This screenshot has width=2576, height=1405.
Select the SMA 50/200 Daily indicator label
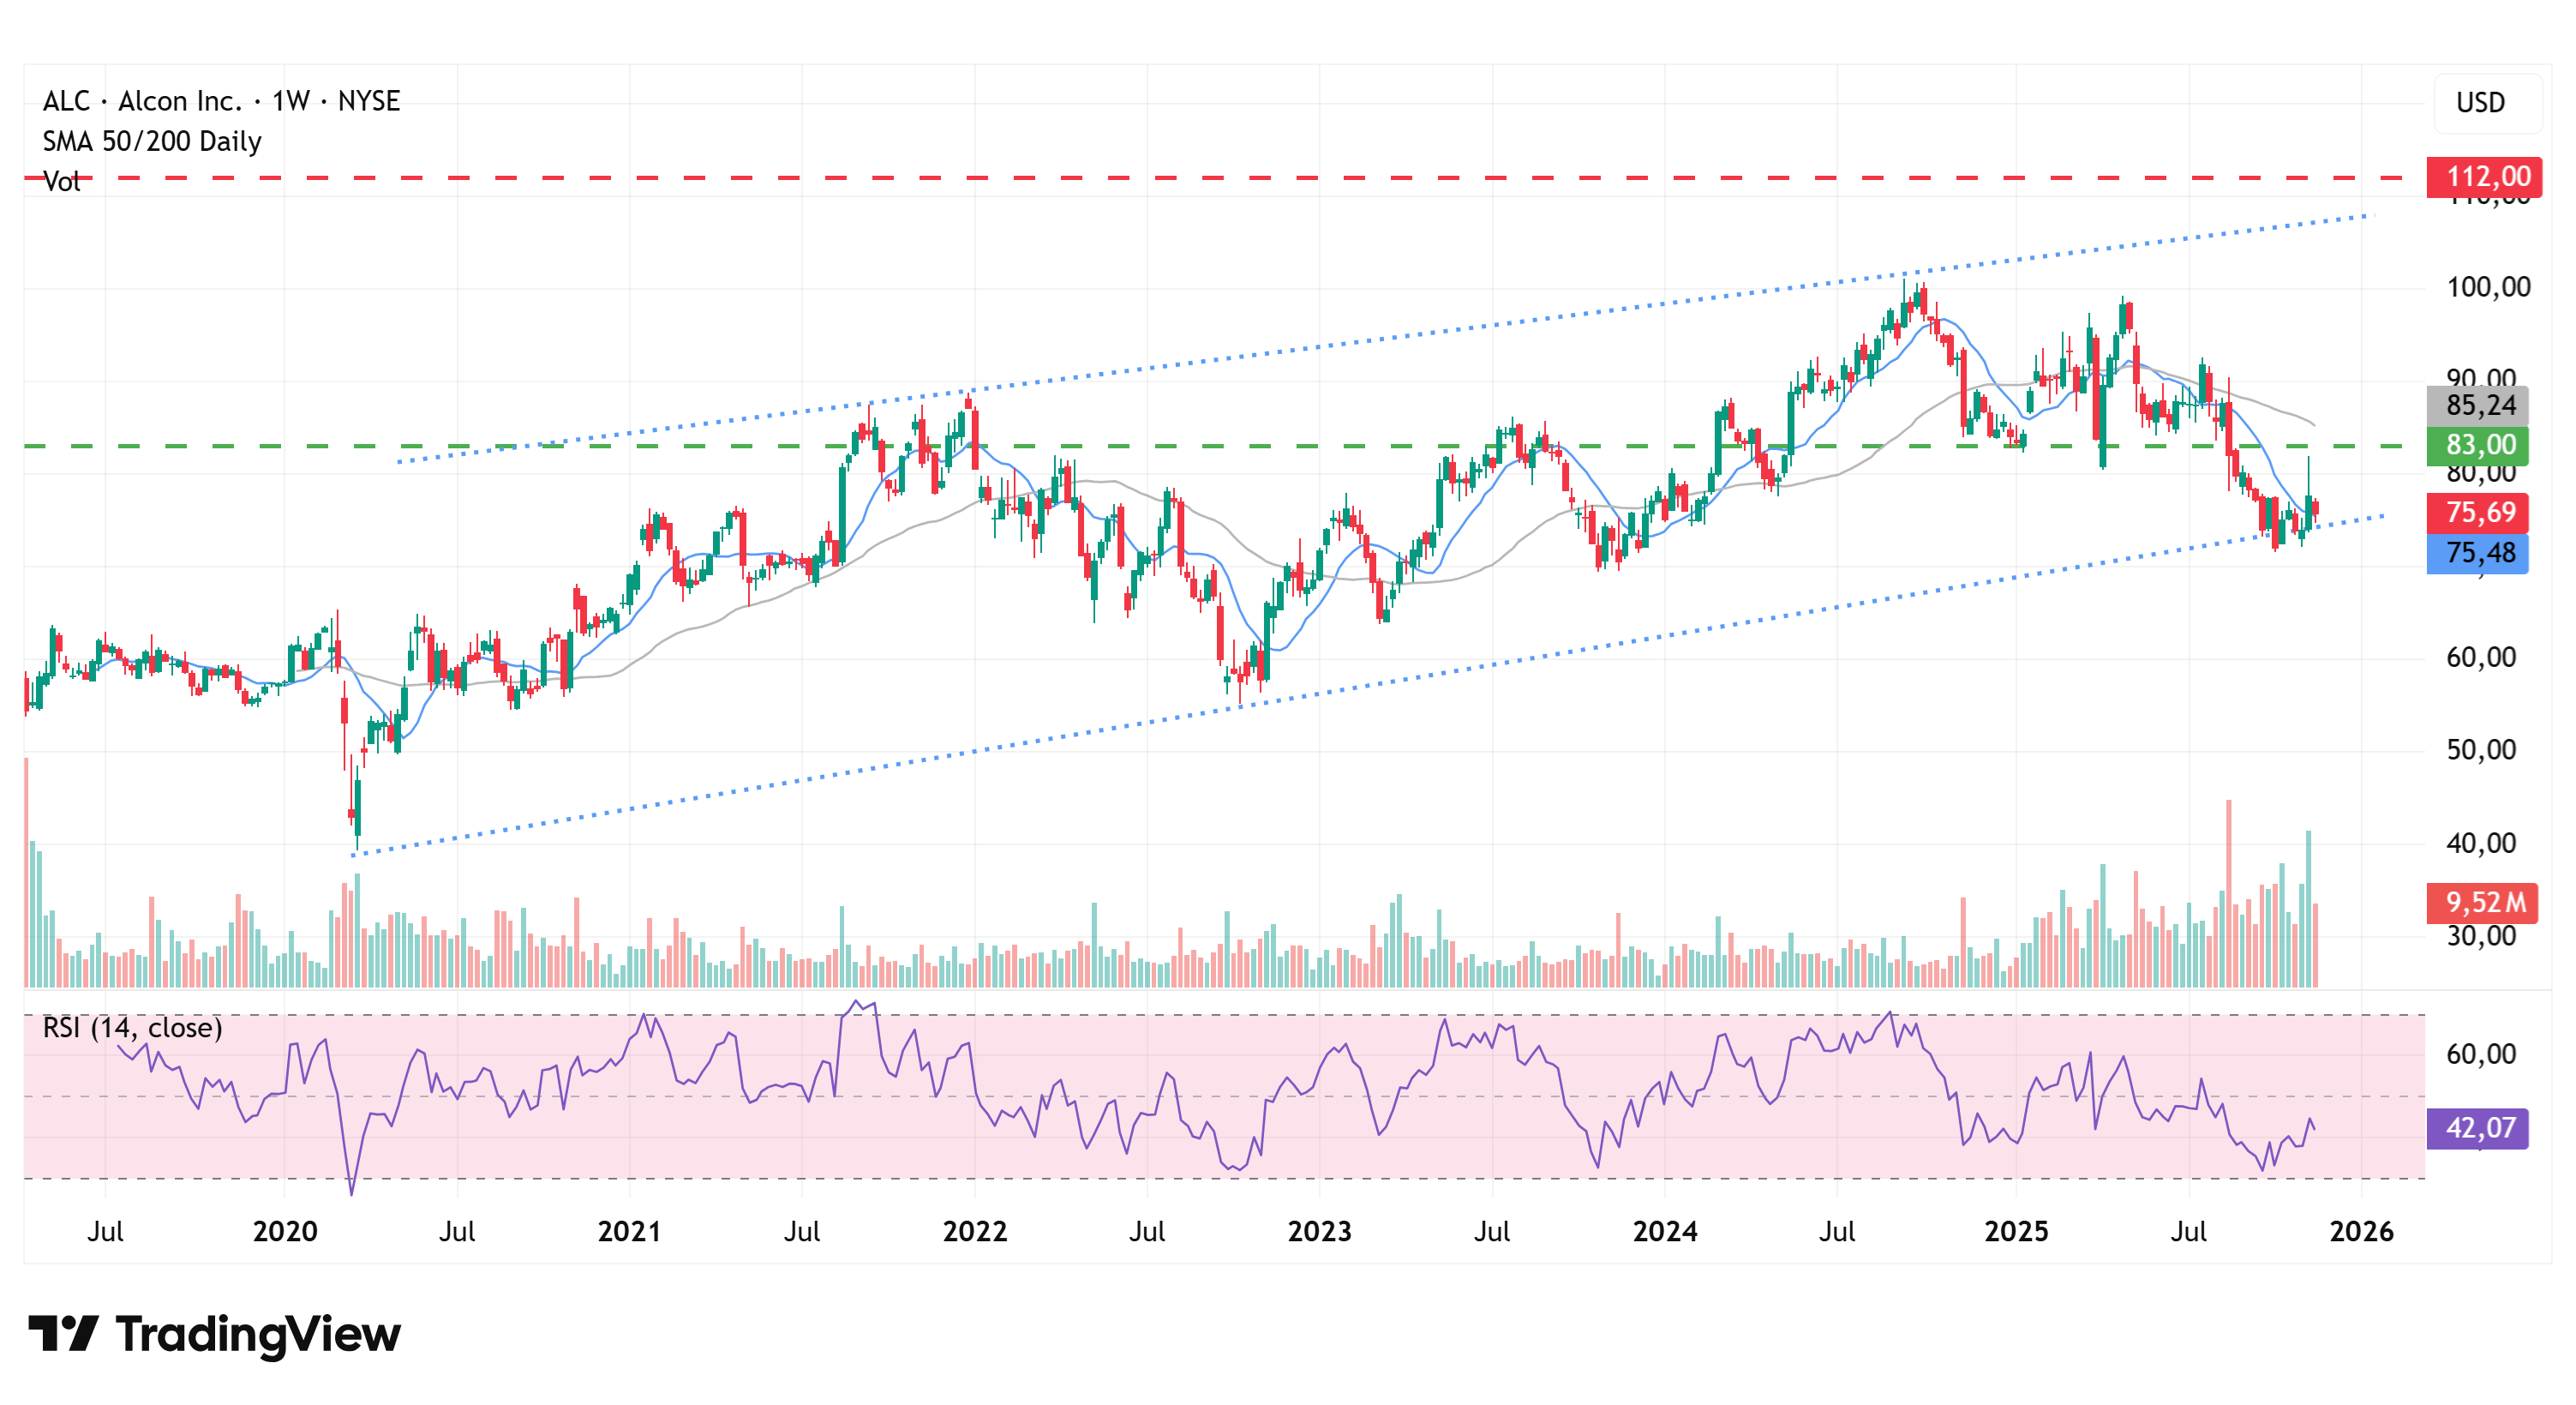(152, 141)
